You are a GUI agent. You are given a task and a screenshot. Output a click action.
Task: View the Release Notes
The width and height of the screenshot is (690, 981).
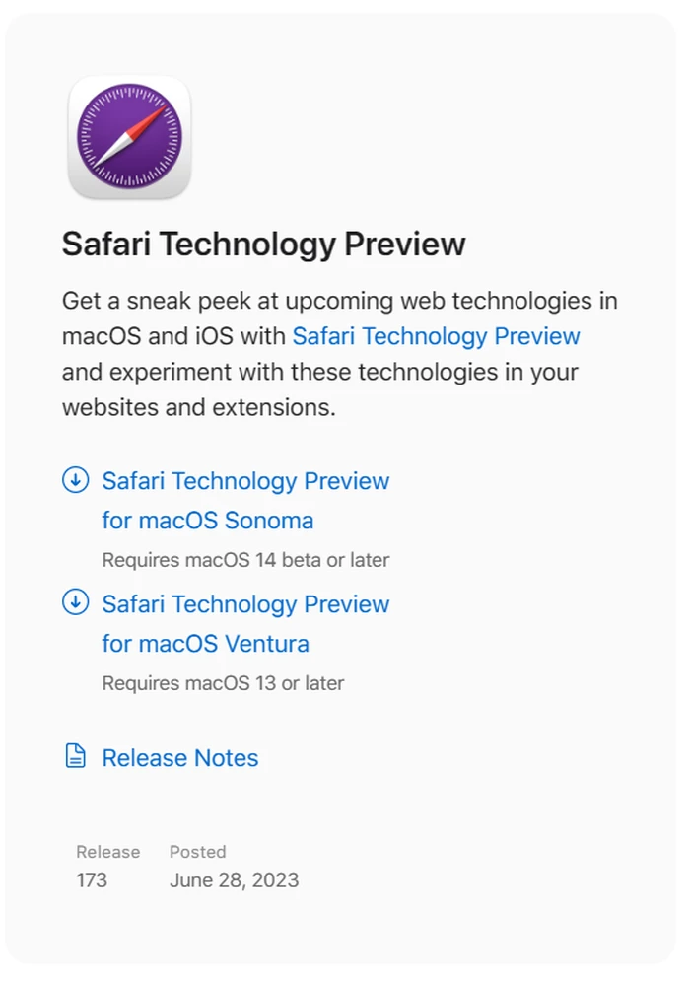coord(179,757)
